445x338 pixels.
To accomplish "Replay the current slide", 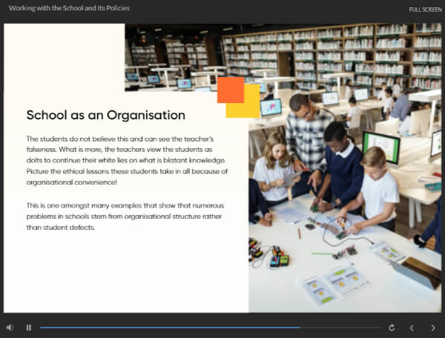I will click(x=392, y=328).
